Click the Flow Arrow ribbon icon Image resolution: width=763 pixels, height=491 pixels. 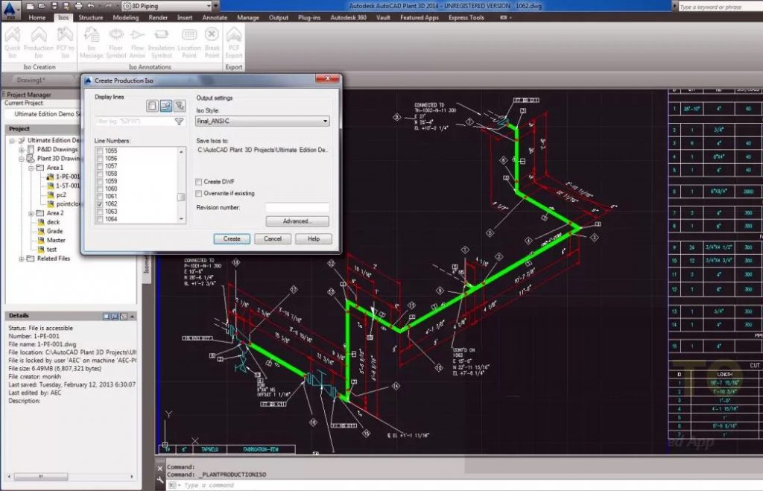click(138, 42)
